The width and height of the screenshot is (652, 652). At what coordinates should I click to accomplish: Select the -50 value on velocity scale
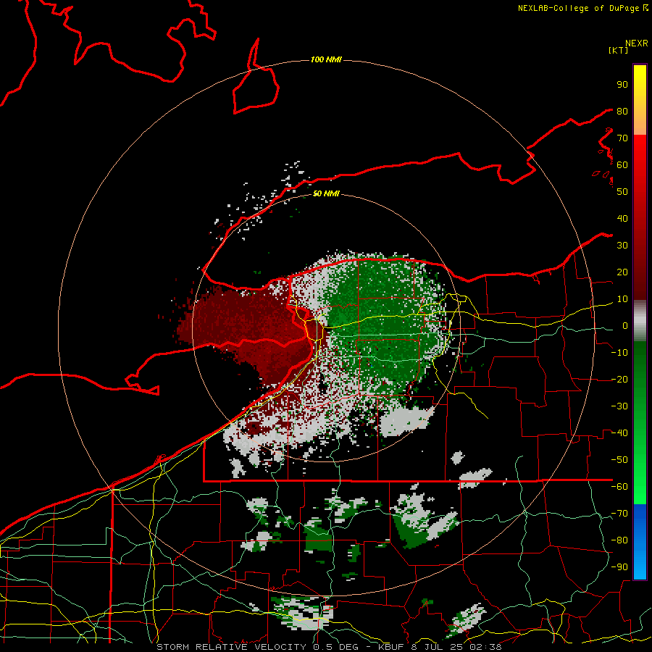pyautogui.click(x=619, y=460)
